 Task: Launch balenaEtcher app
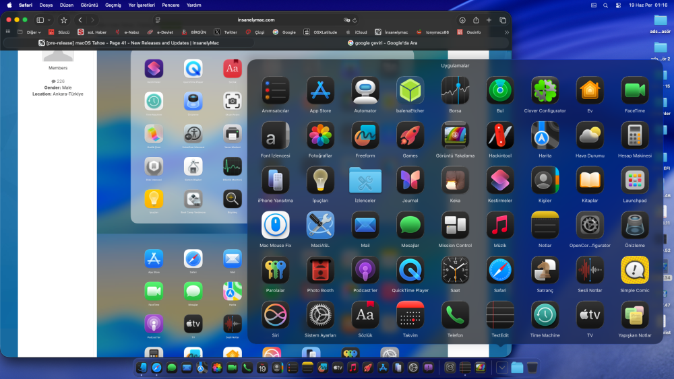pos(410,91)
